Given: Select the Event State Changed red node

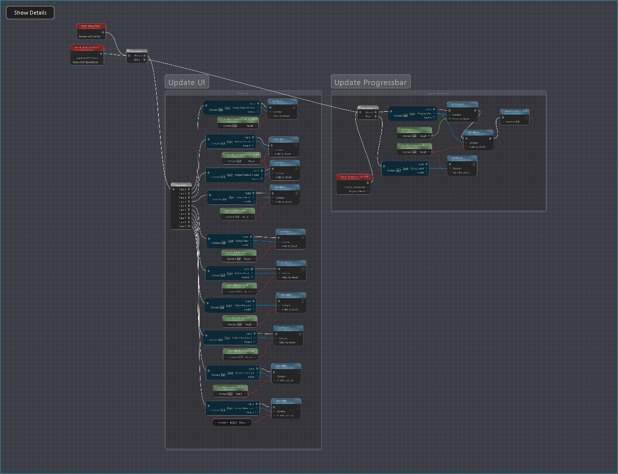Looking at the screenshot, I should coord(87,55).
